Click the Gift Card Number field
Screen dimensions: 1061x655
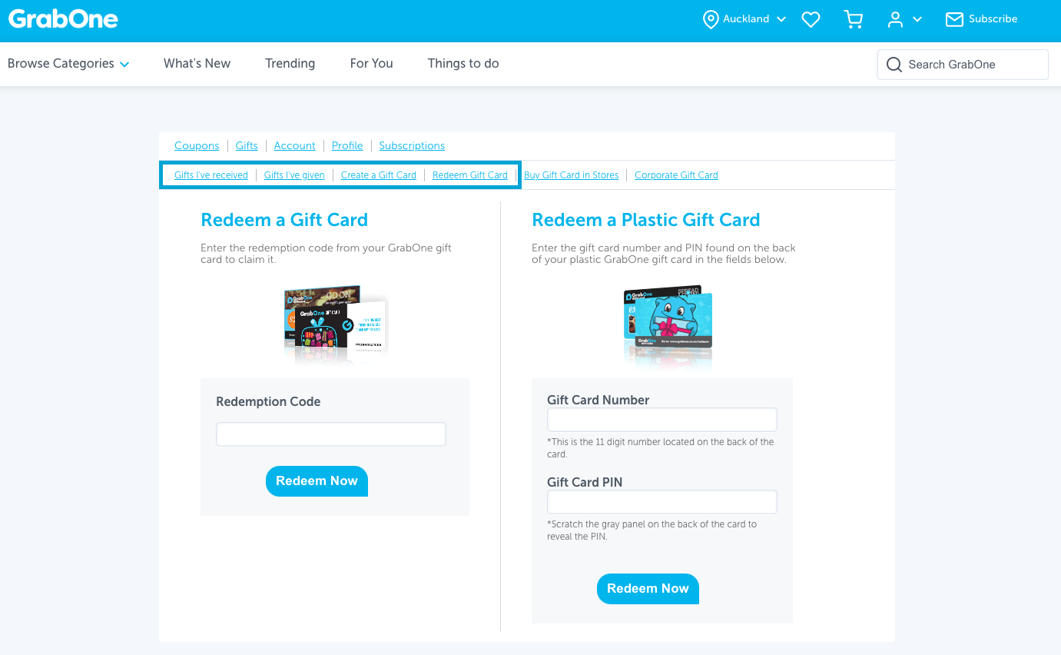[662, 420]
